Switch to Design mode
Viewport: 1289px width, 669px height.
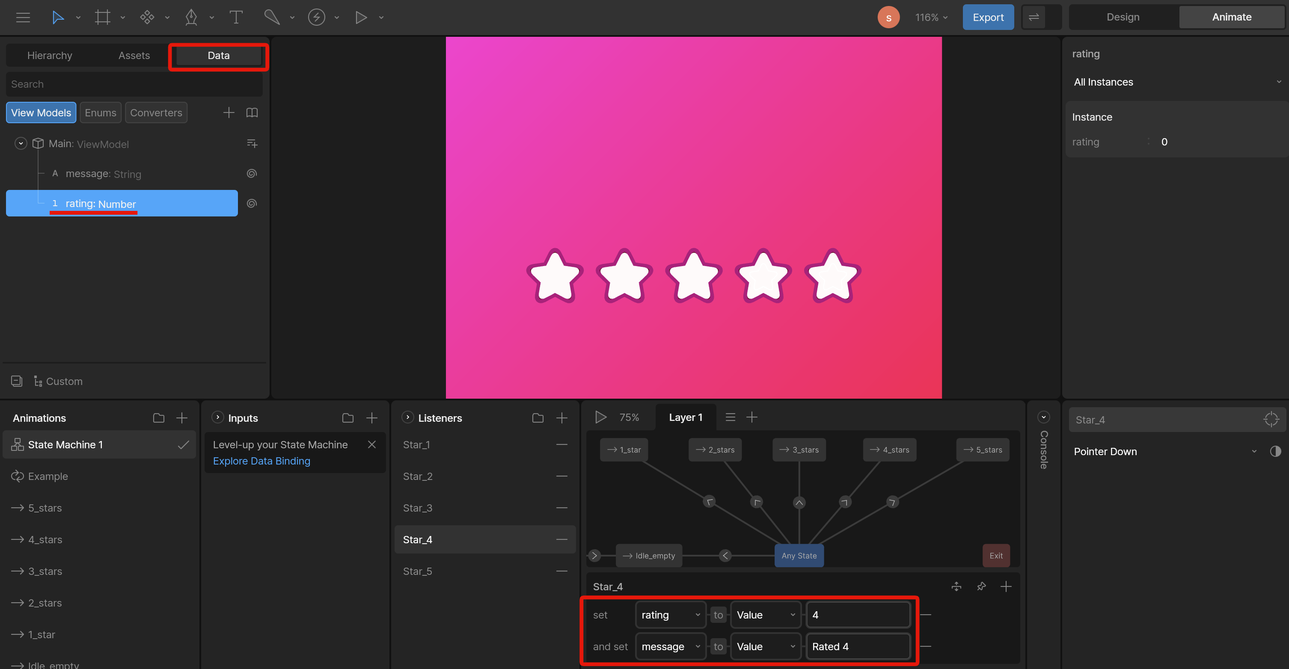pos(1123,17)
